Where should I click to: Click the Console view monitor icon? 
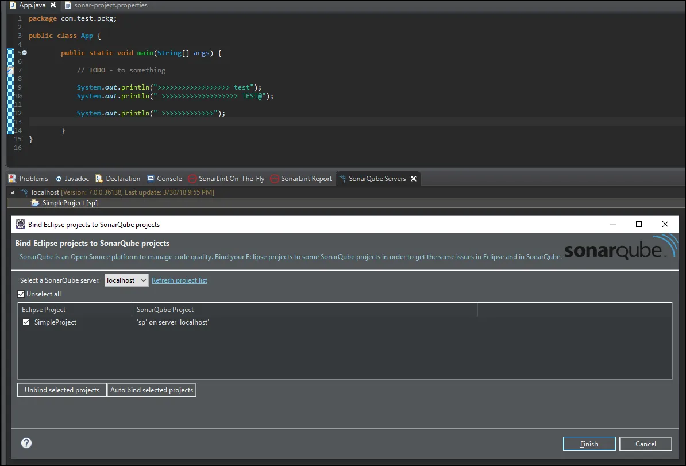[151, 179]
